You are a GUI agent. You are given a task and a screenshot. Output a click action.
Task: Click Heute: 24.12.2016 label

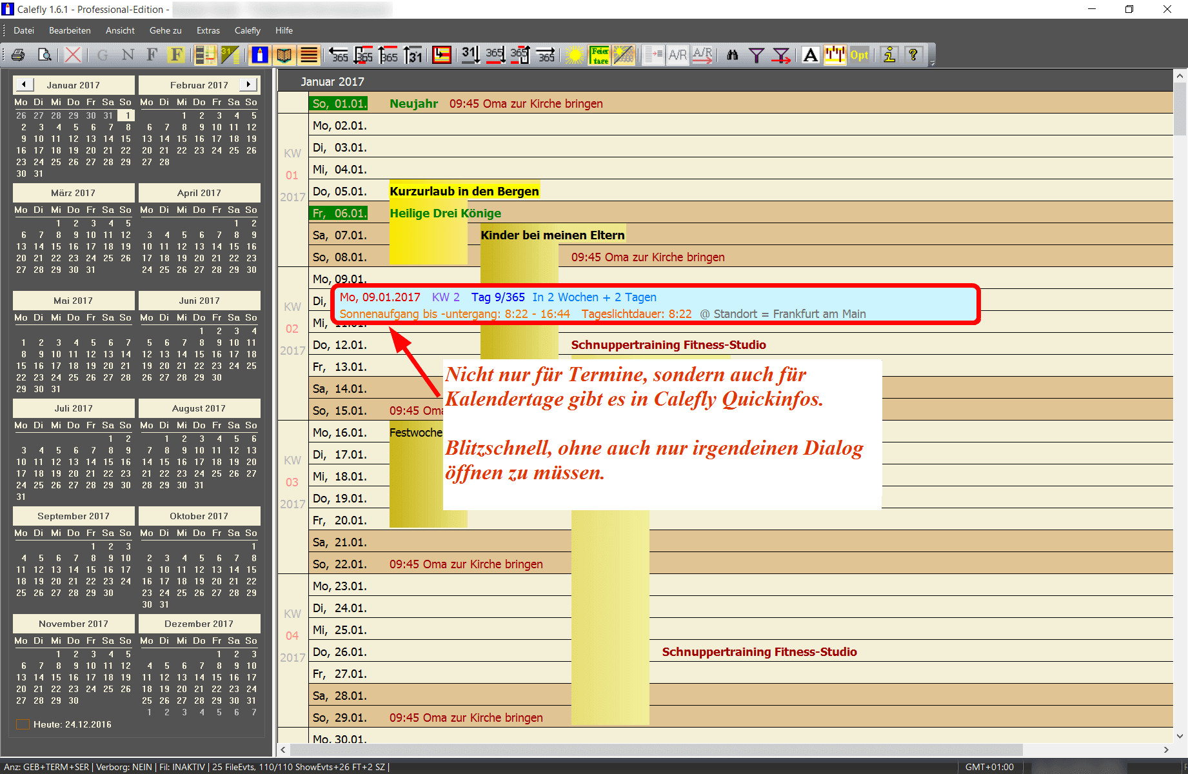[x=72, y=724]
